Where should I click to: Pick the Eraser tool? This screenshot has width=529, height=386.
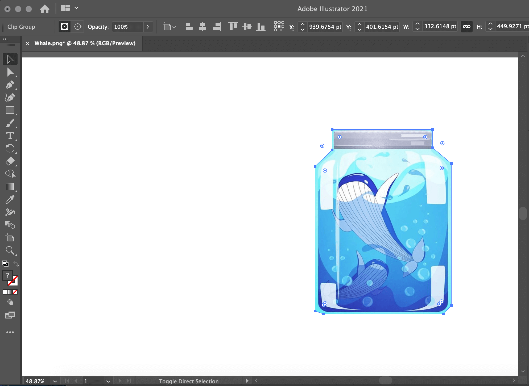(x=10, y=161)
